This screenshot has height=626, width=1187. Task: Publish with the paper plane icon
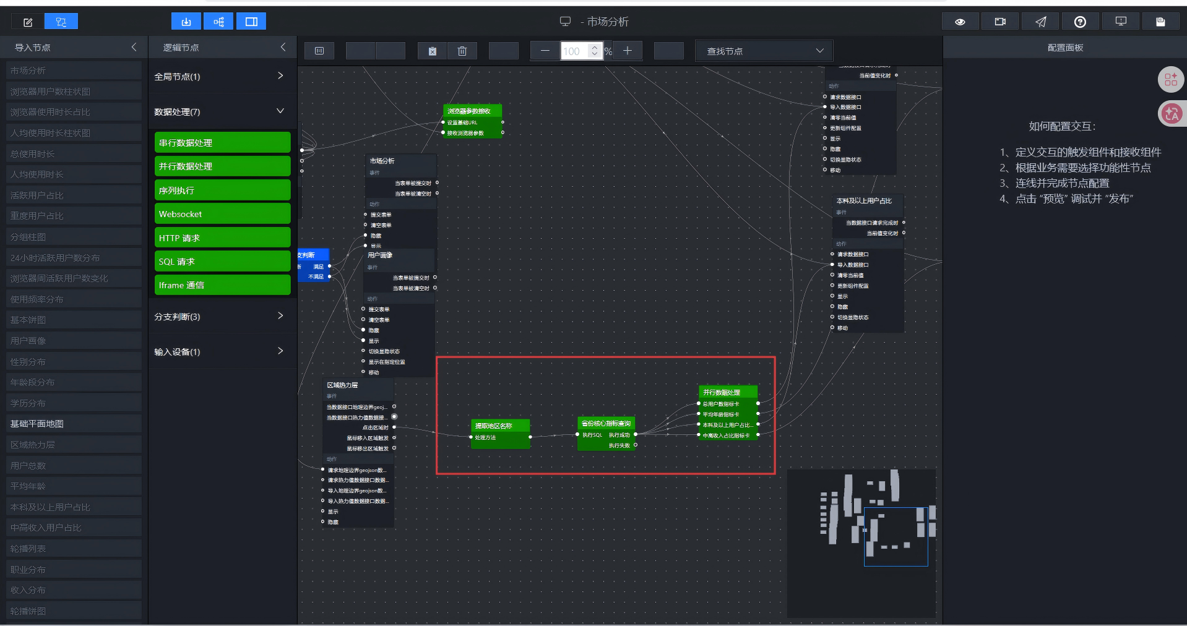click(x=1041, y=22)
